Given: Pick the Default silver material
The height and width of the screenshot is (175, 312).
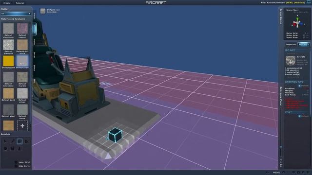Looking at the screenshot, I should (x=22, y=93).
